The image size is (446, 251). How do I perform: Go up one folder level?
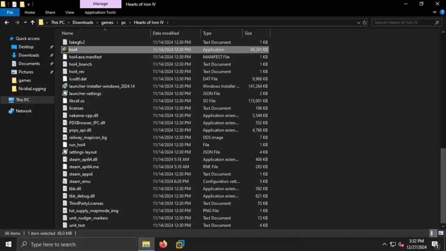(32, 22)
